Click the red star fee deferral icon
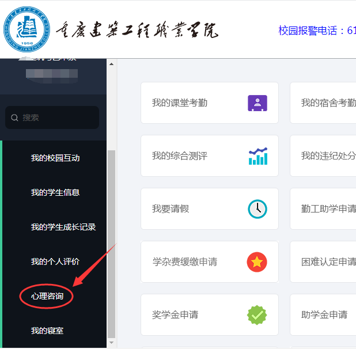The image size is (356, 349). tap(257, 262)
